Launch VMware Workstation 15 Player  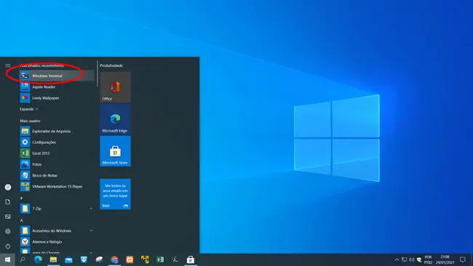coord(57,187)
